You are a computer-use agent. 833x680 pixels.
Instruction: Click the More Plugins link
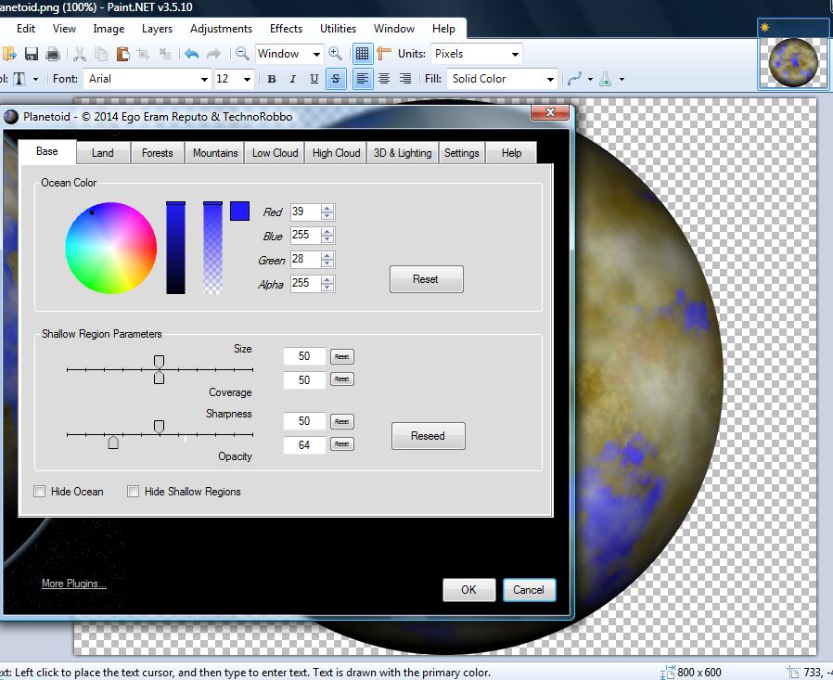coord(72,584)
